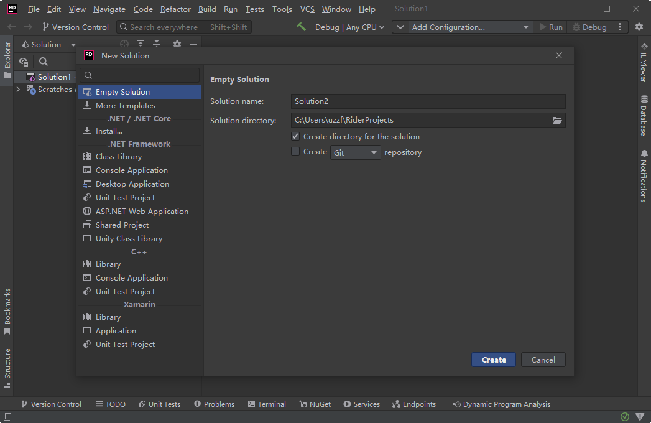Open the NuGet tool window tab
651x423 pixels.
[315, 404]
